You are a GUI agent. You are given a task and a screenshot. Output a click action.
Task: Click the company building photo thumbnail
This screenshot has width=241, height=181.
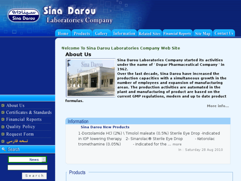(x=91, y=78)
